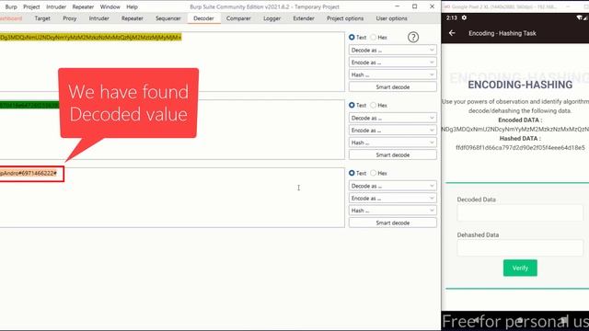The width and height of the screenshot is (589, 331).
Task: Tap the green Verify button
Action: tap(520, 268)
